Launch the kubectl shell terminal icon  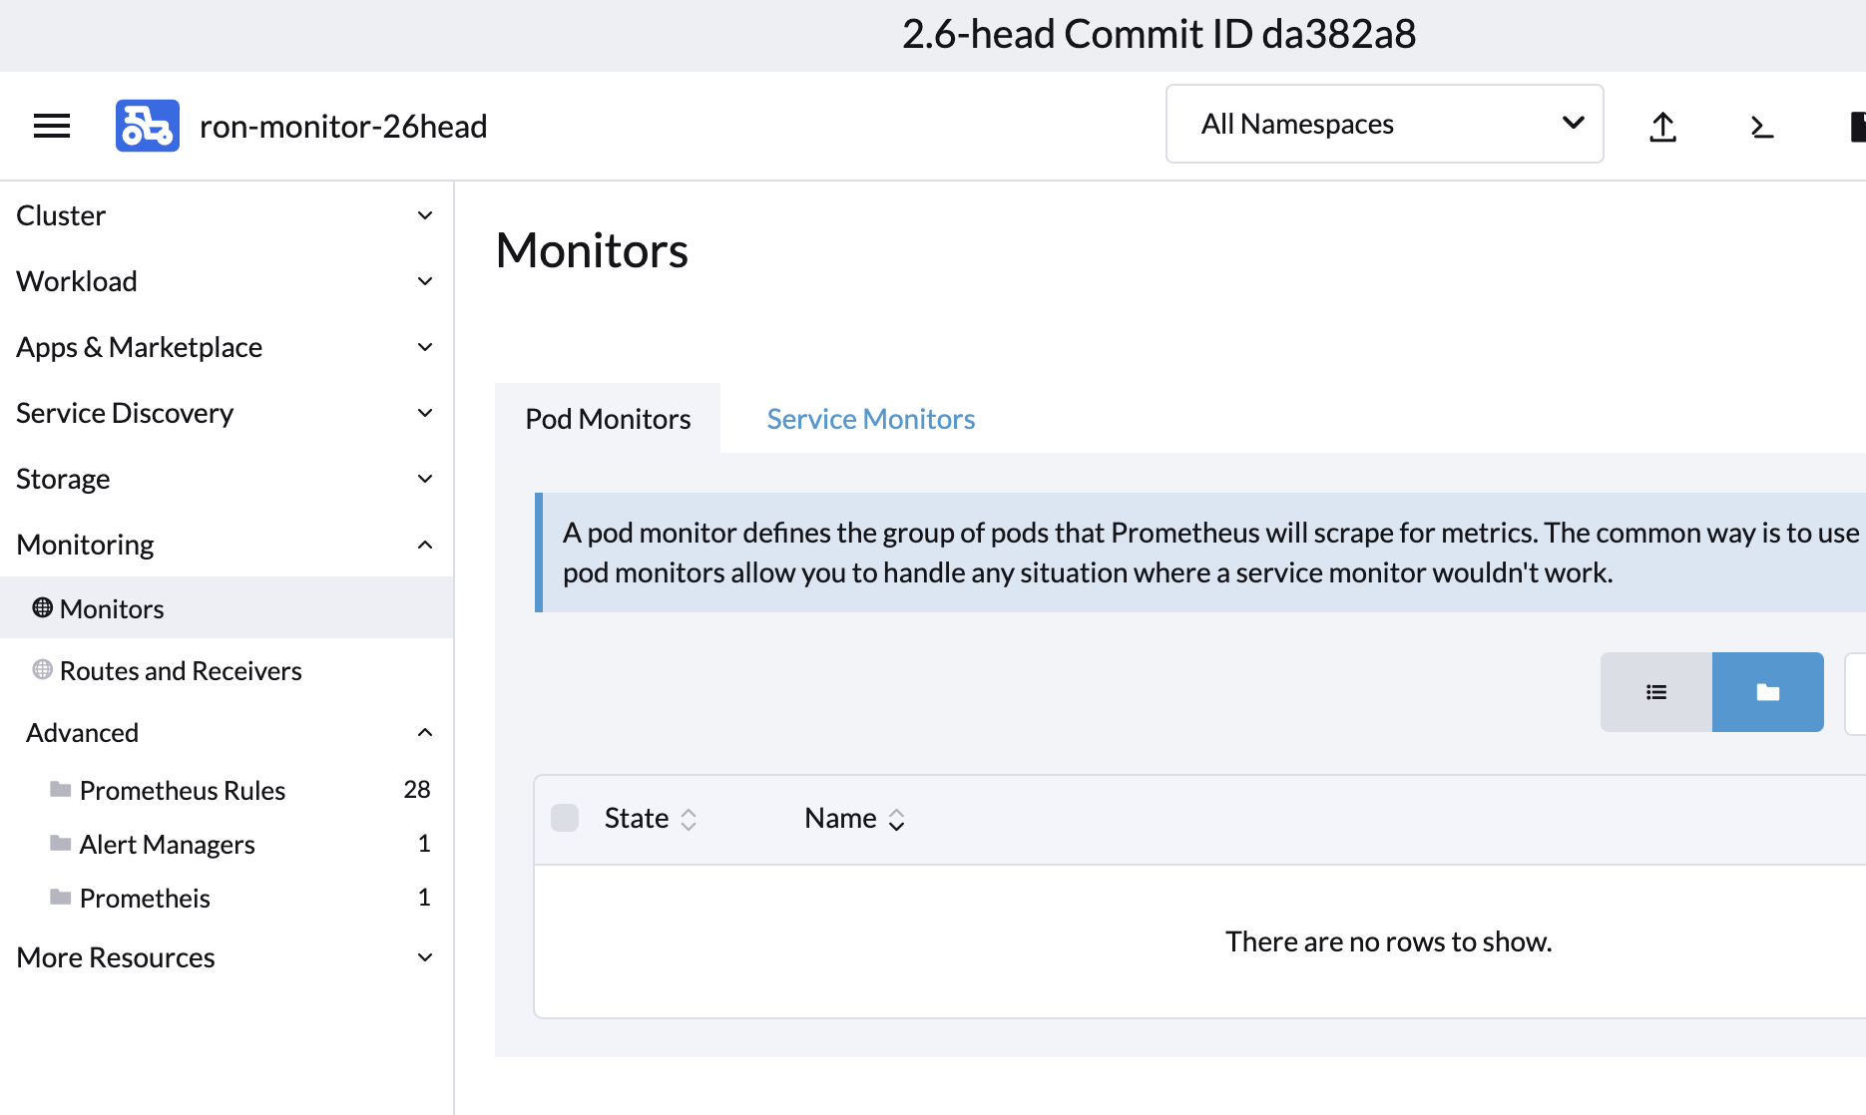(x=1761, y=127)
